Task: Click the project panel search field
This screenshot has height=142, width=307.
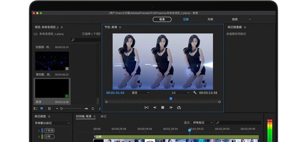Action: click(86, 40)
